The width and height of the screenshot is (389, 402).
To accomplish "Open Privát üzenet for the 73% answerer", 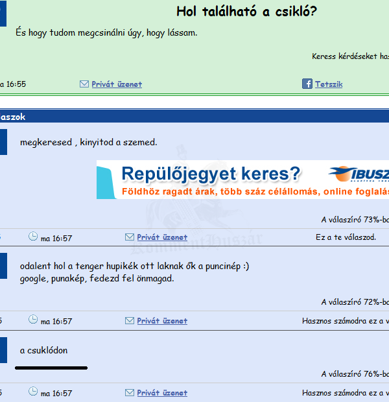I will pos(162,237).
